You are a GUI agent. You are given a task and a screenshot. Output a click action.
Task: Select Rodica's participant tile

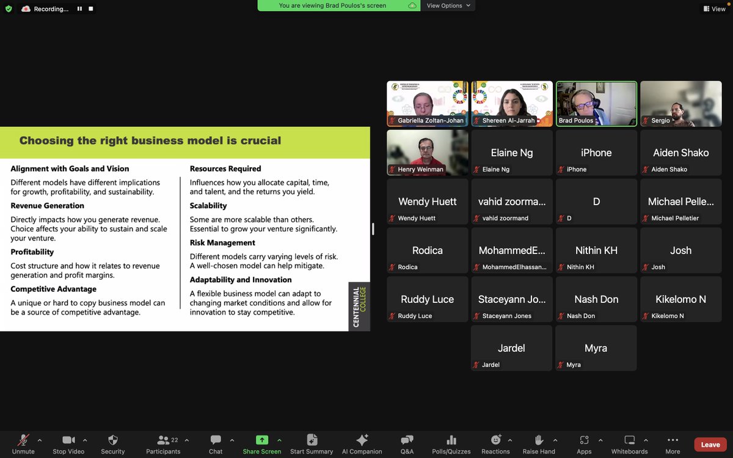[428, 250]
